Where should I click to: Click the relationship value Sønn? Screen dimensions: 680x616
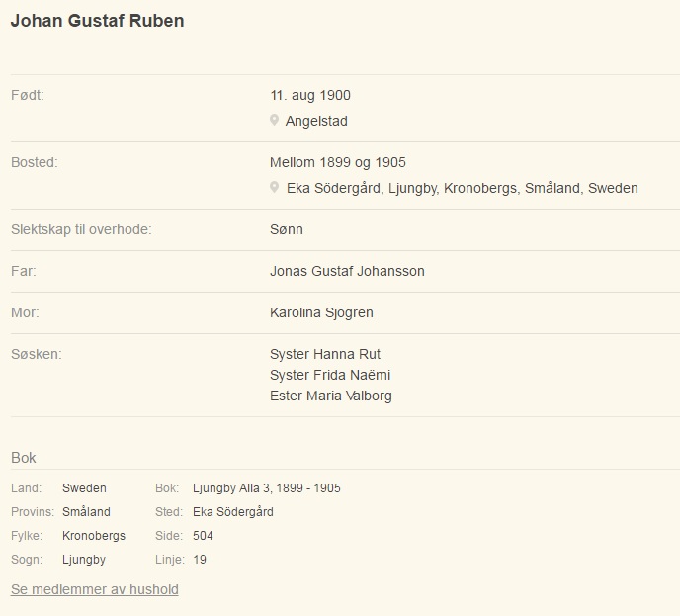[x=287, y=229]
